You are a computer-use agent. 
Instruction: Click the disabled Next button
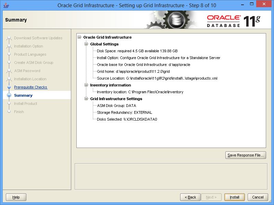[211, 197]
